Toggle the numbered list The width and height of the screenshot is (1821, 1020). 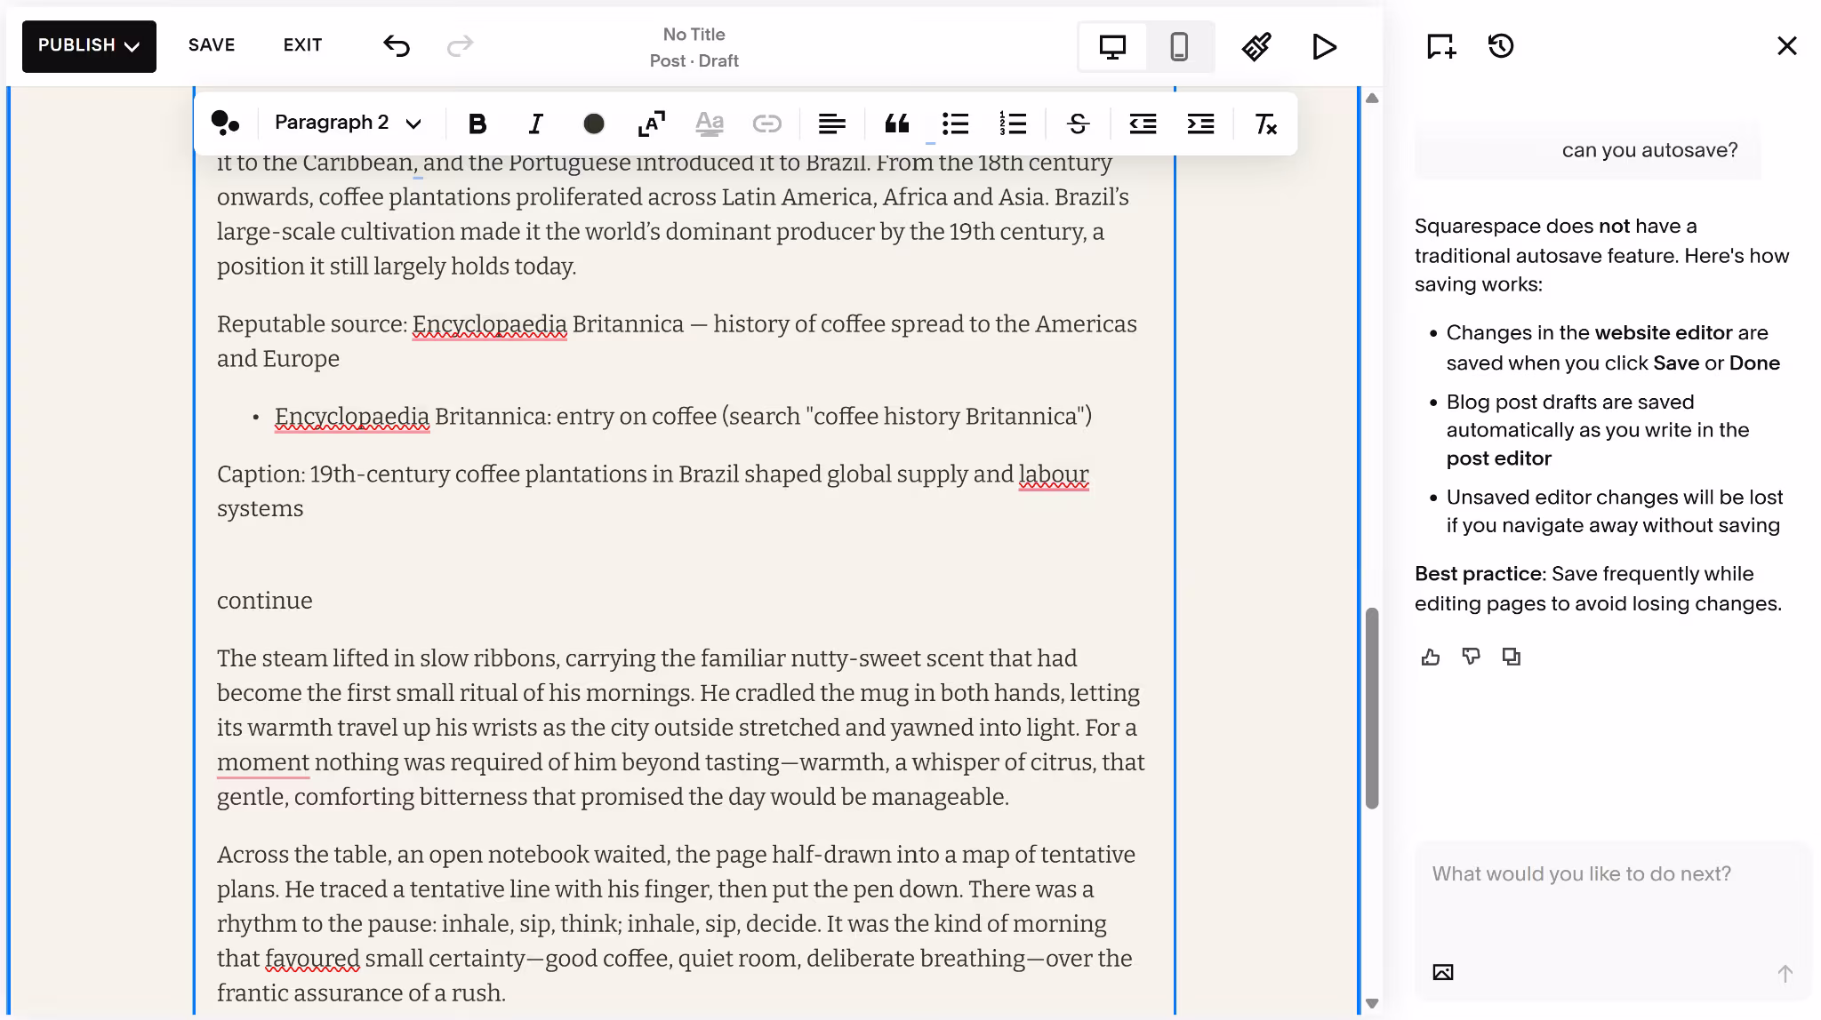[x=1013, y=124]
